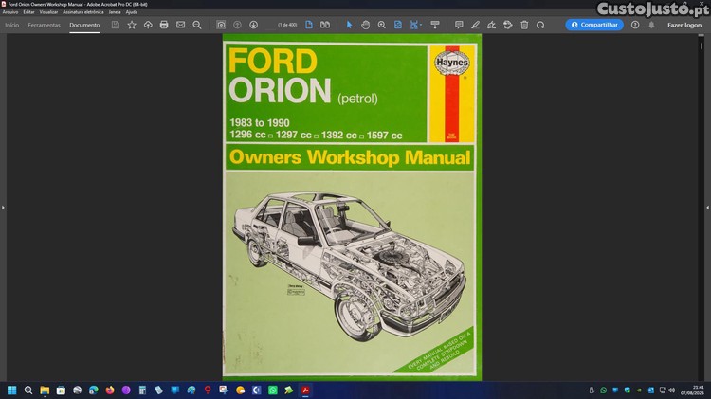Select the arrow selection tool
This screenshot has width=711, height=399.
349,25
